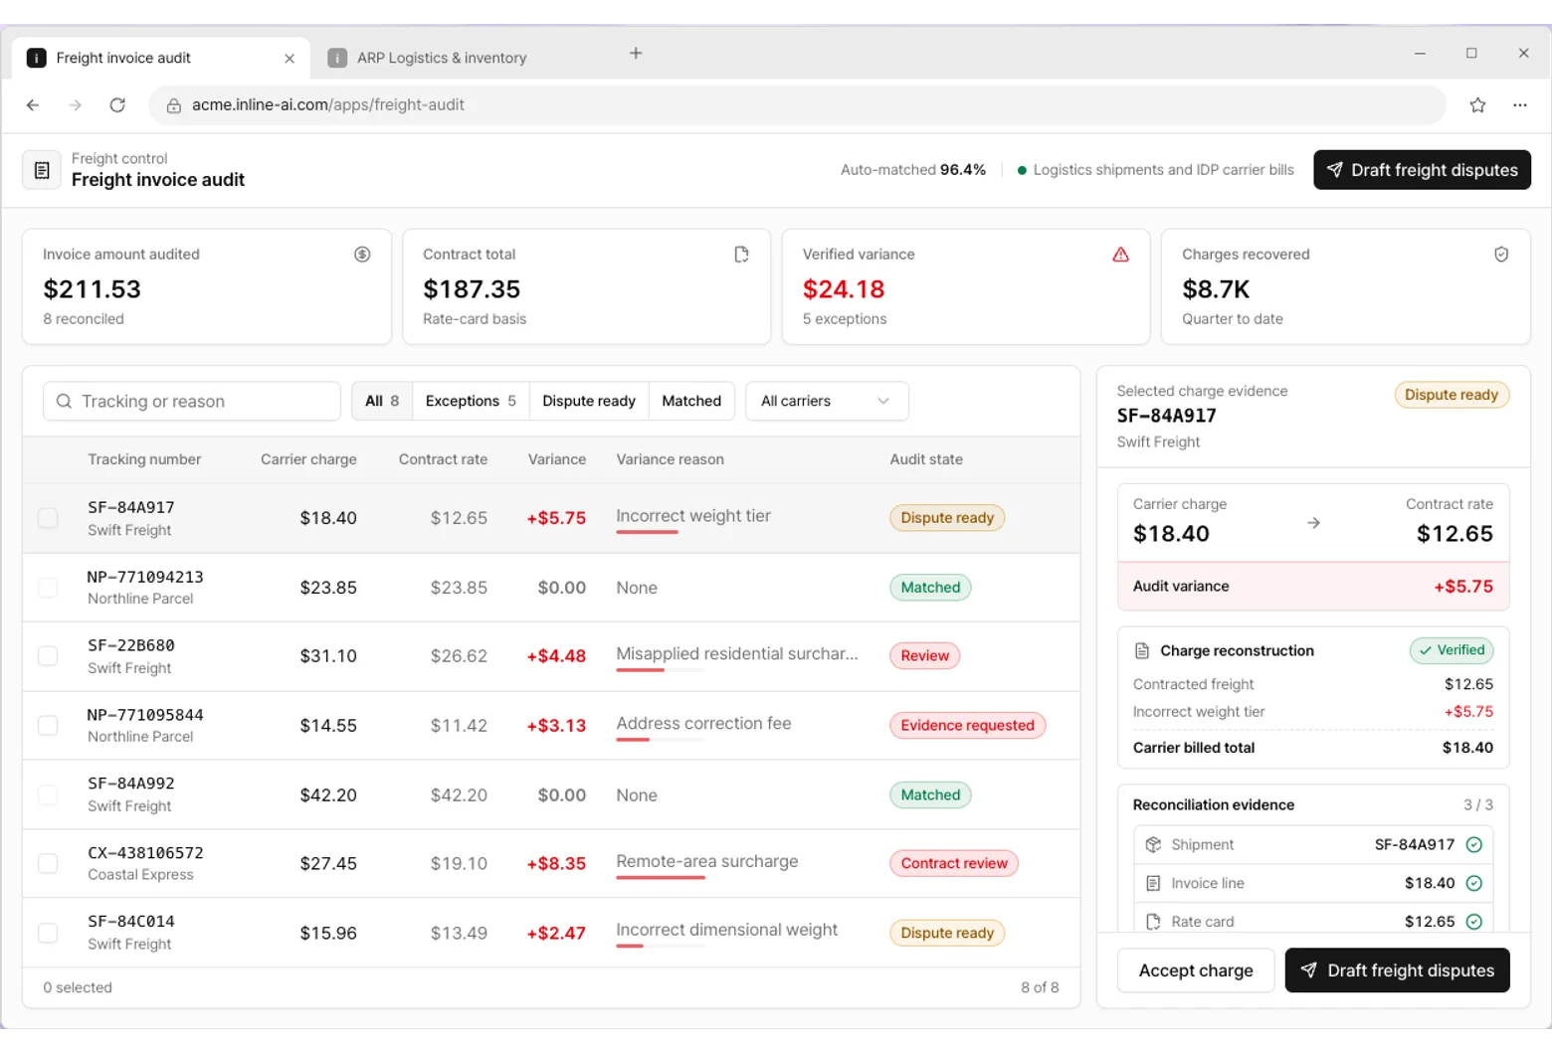Select the checkbox for row CX-438106572
This screenshot has width=1552, height=1054.
(x=48, y=863)
